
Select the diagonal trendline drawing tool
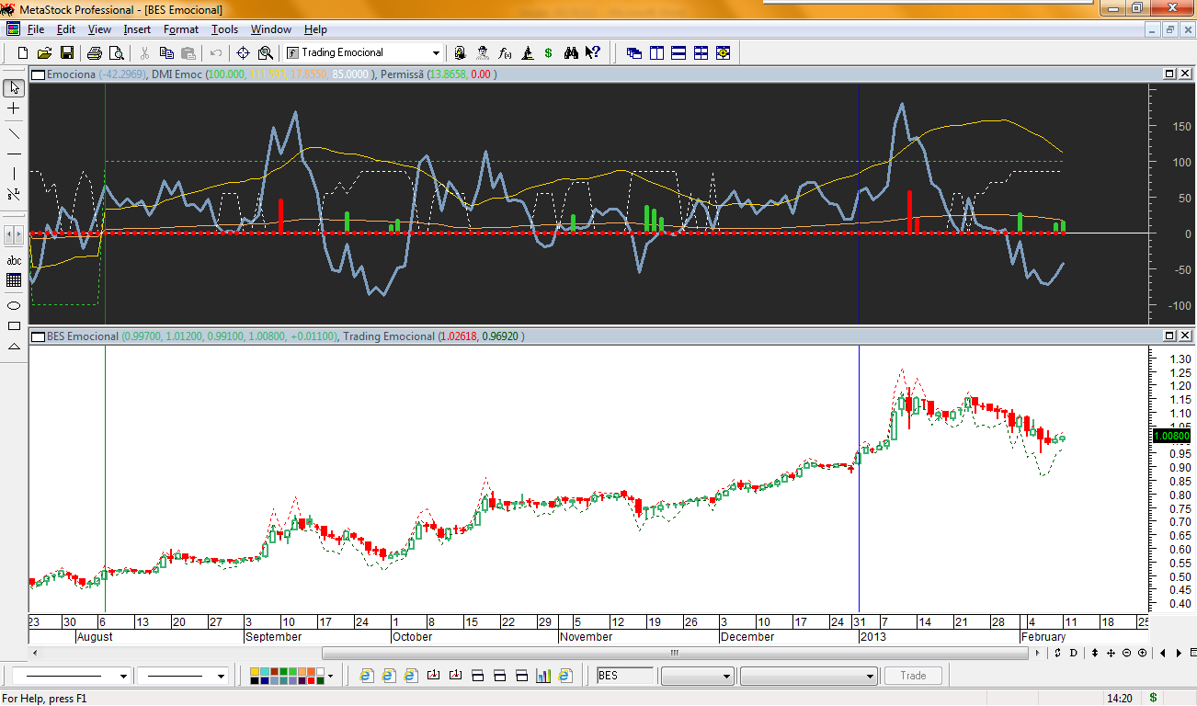(x=14, y=132)
